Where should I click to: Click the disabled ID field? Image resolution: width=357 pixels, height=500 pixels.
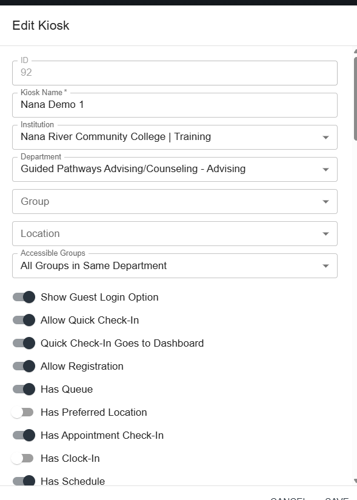coord(175,73)
